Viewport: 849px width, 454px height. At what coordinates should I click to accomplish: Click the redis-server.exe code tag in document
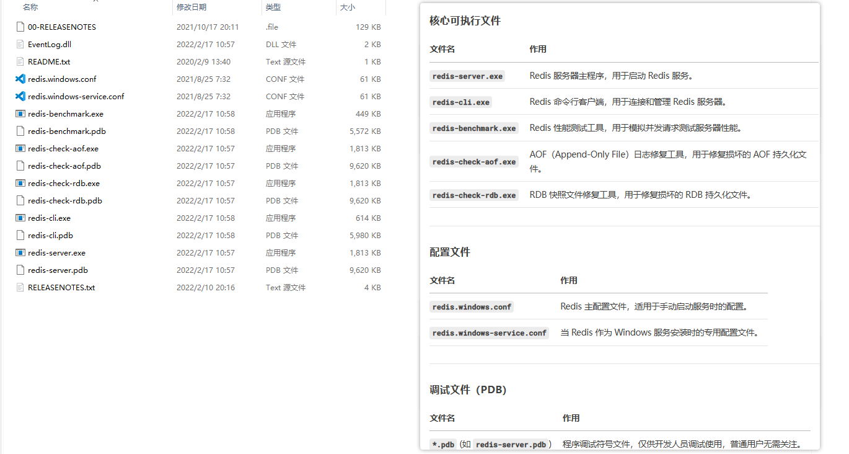[x=468, y=76]
